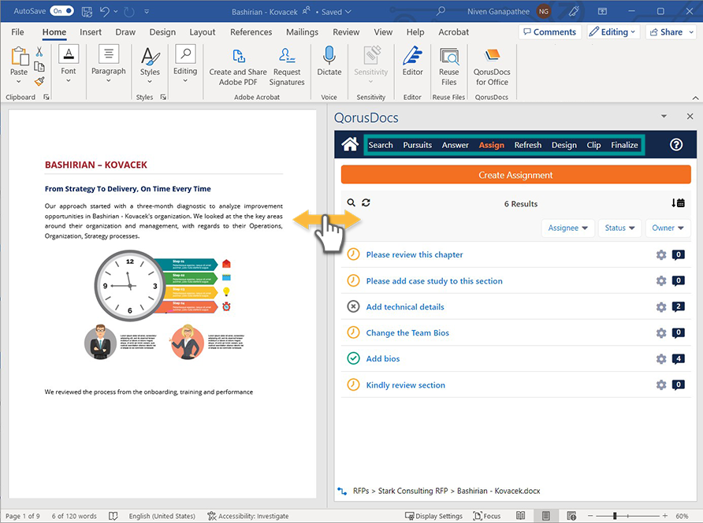Open the Styles dialog launcher
Screen dimensions: 703x523
coord(163,97)
